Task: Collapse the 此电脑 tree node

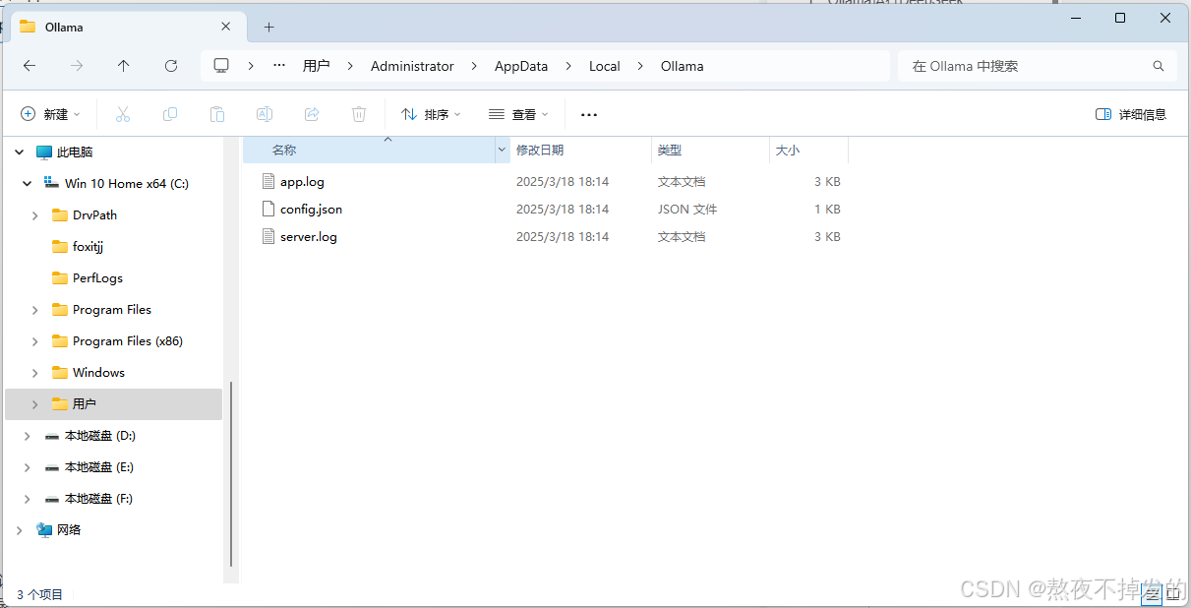Action: [20, 152]
